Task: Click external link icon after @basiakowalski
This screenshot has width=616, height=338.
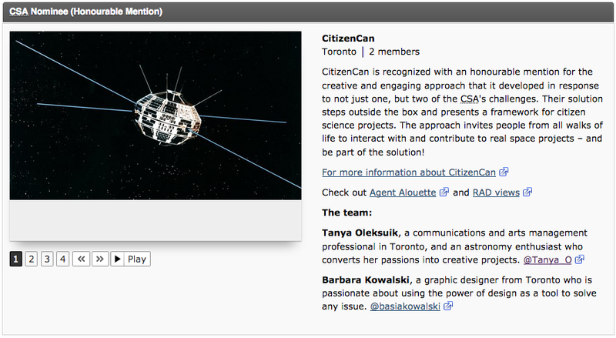Action: [x=448, y=306]
